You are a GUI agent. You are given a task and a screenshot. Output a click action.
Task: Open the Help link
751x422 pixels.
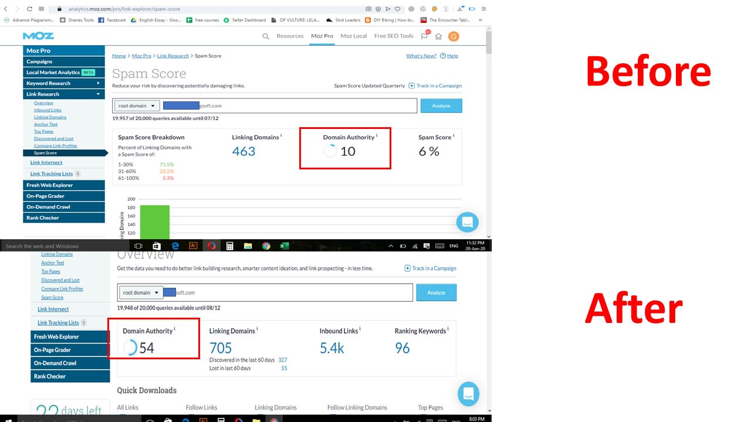pos(450,56)
